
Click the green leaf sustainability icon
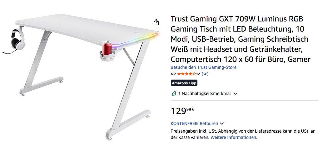click(174, 93)
